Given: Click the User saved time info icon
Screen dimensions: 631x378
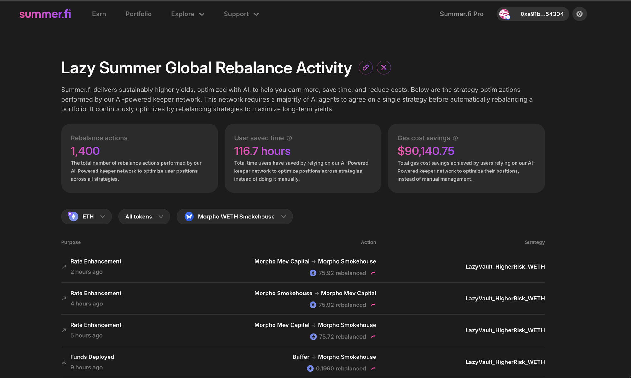Looking at the screenshot, I should coord(289,138).
